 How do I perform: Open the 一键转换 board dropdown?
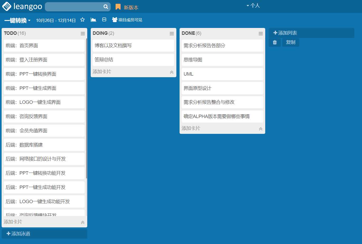pyautogui.click(x=17, y=20)
